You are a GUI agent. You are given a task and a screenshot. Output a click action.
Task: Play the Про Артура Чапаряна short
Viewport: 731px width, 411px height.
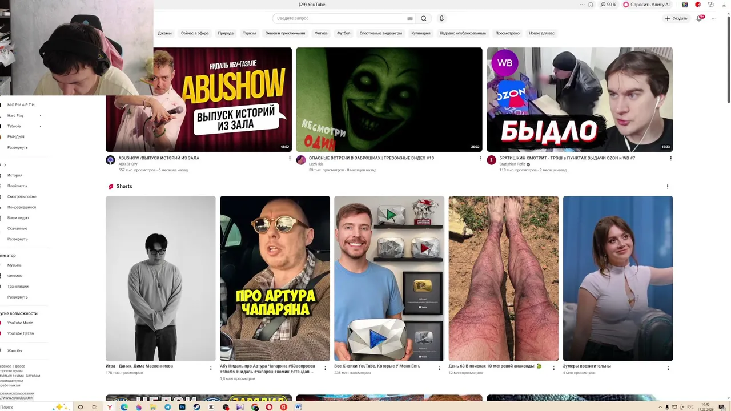(x=275, y=279)
